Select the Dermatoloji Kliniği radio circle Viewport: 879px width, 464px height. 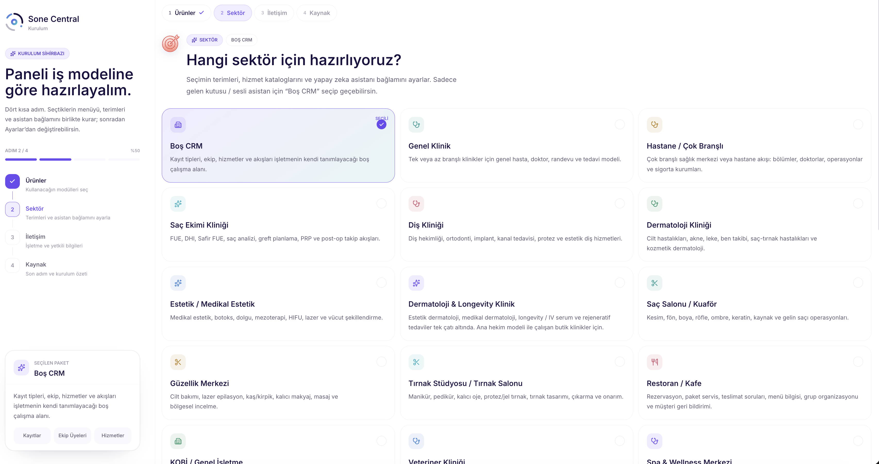click(858, 204)
